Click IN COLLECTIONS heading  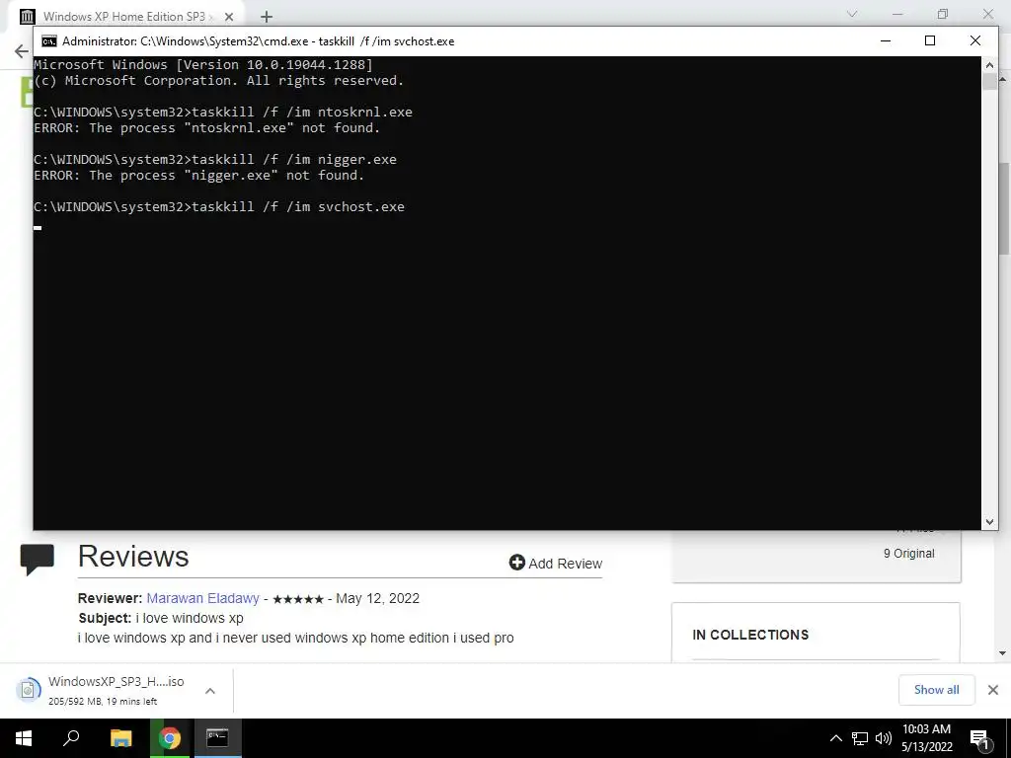(750, 635)
